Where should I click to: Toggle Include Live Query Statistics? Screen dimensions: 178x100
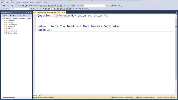click(x=58, y=9)
